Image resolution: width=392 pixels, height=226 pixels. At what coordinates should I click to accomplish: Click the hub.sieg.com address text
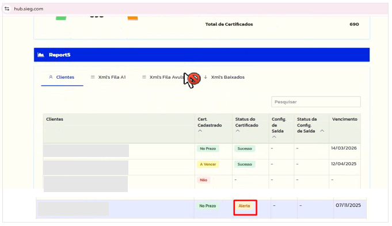click(29, 9)
